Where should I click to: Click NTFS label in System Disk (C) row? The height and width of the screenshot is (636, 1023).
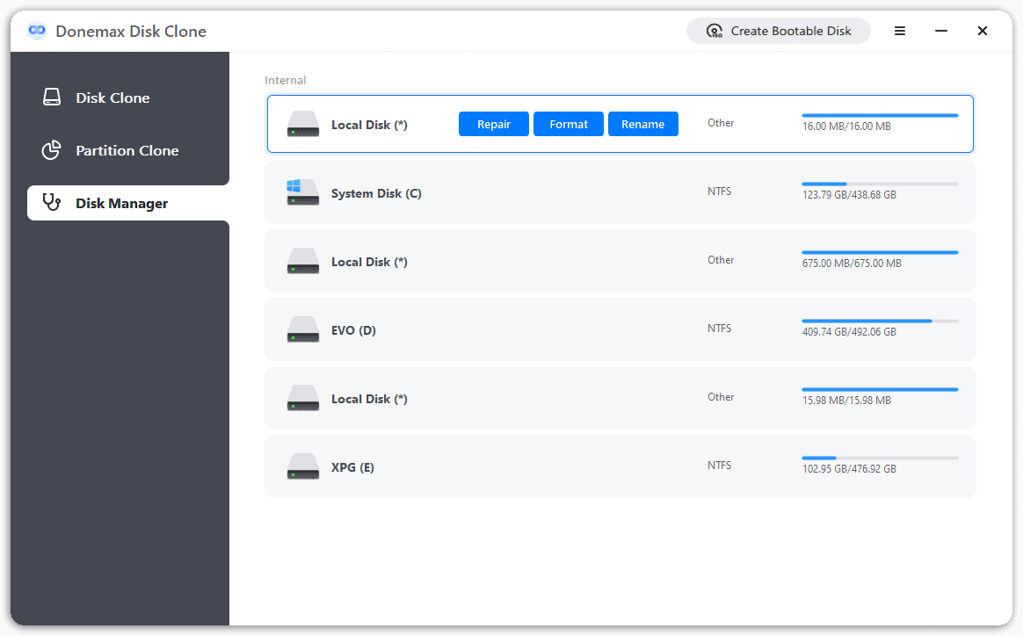(719, 192)
